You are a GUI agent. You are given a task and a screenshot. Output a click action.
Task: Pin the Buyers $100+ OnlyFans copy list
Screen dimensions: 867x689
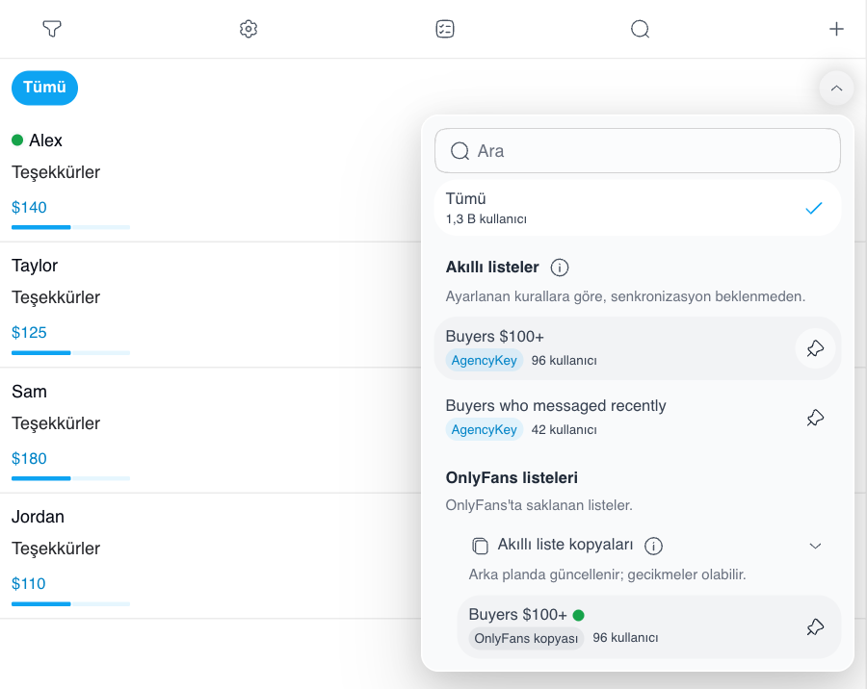[815, 626]
